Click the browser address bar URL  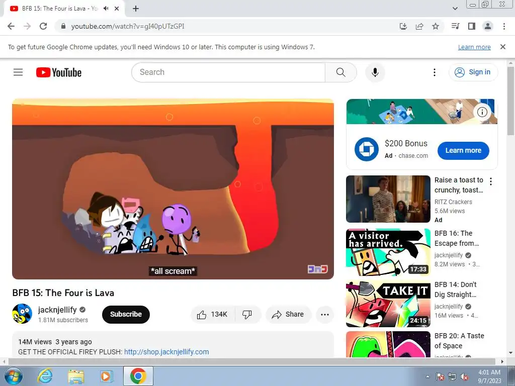point(128,26)
